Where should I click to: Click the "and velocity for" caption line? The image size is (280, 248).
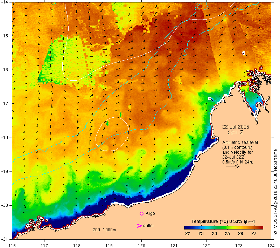(x=238, y=152)
